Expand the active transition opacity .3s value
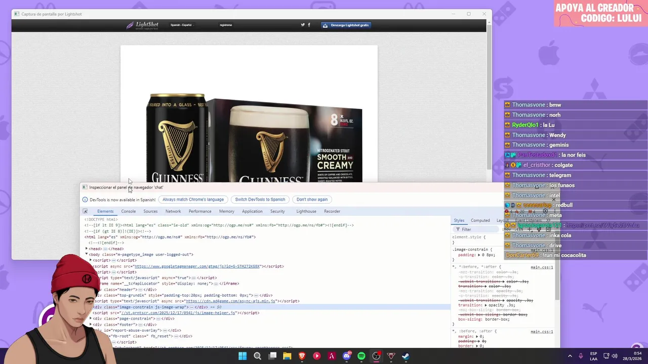This screenshot has width=648, height=364. [485, 305]
